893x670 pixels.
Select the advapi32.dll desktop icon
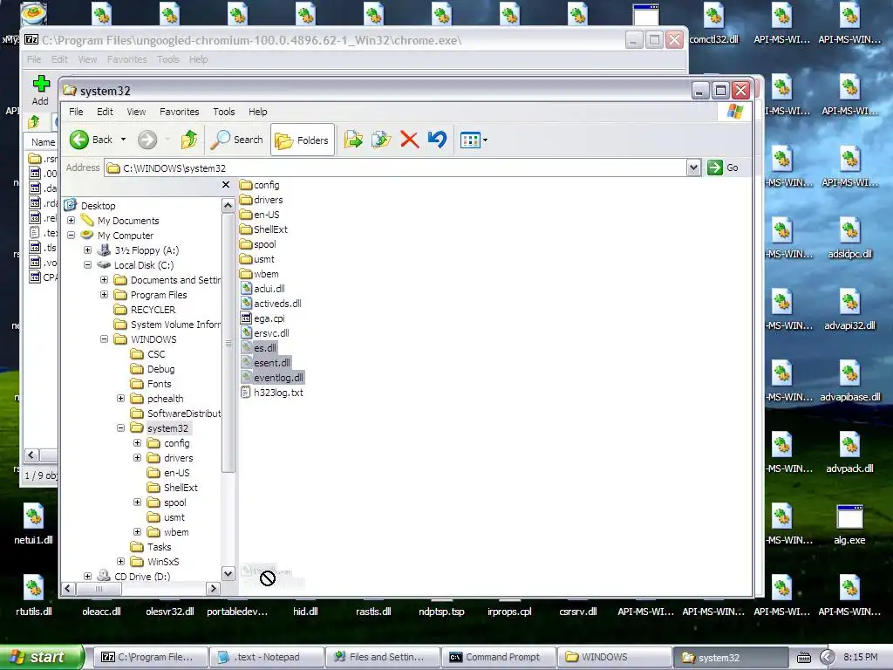[x=849, y=311]
